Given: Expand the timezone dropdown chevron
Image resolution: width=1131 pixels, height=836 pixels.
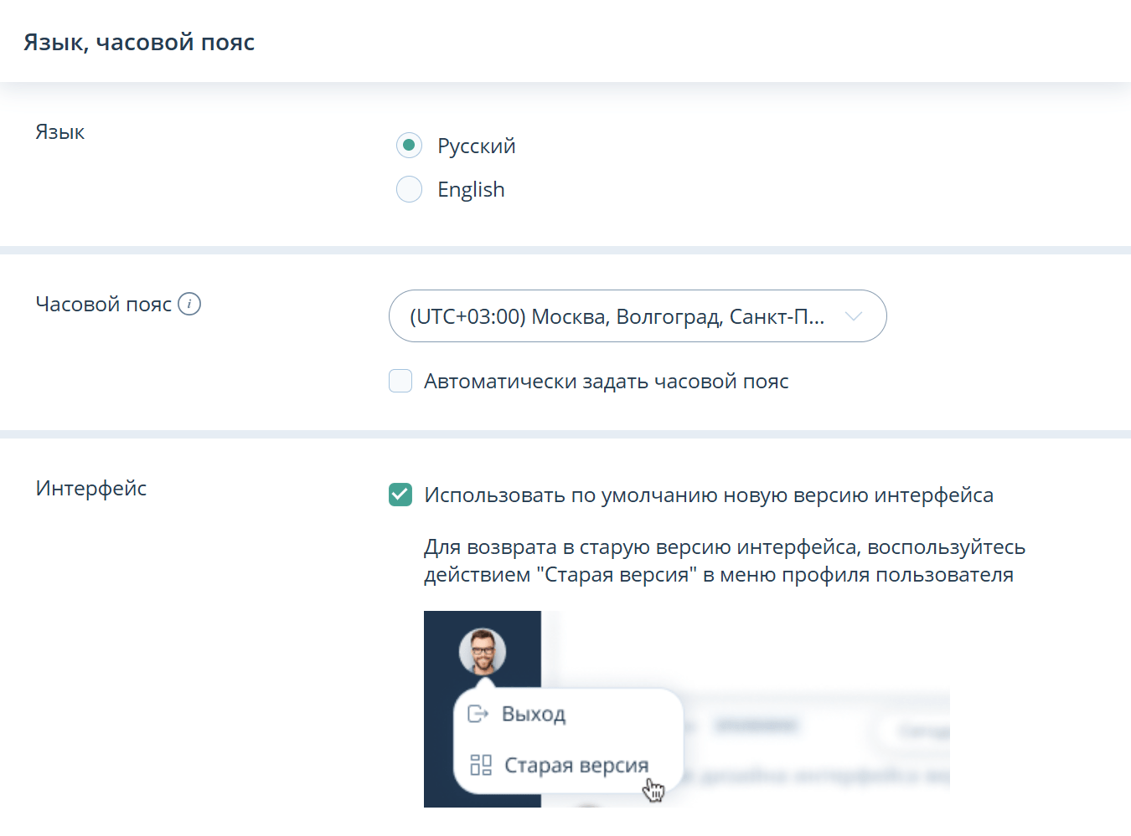Looking at the screenshot, I should [854, 316].
